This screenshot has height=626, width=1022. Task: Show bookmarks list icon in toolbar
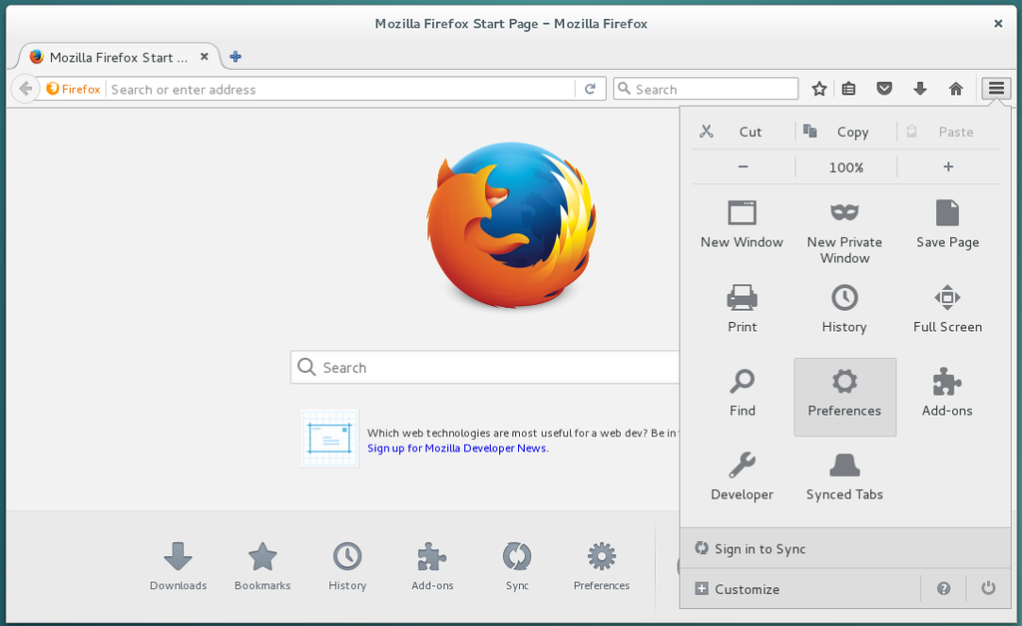pos(848,89)
